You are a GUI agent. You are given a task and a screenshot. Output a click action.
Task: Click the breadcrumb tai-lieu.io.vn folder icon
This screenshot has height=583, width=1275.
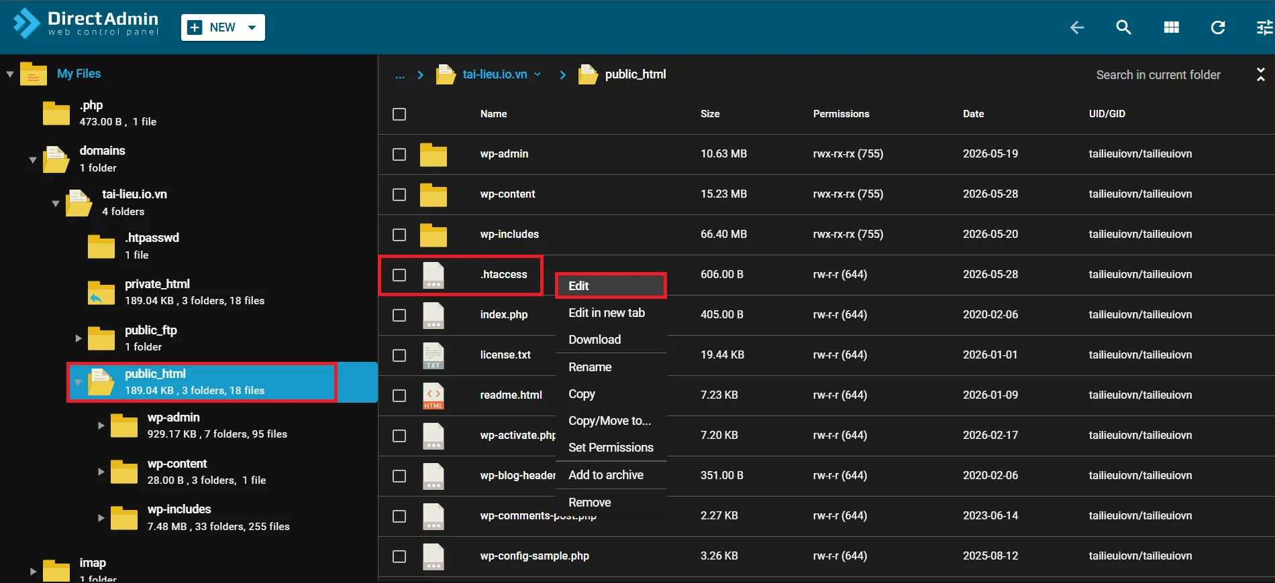coord(446,74)
